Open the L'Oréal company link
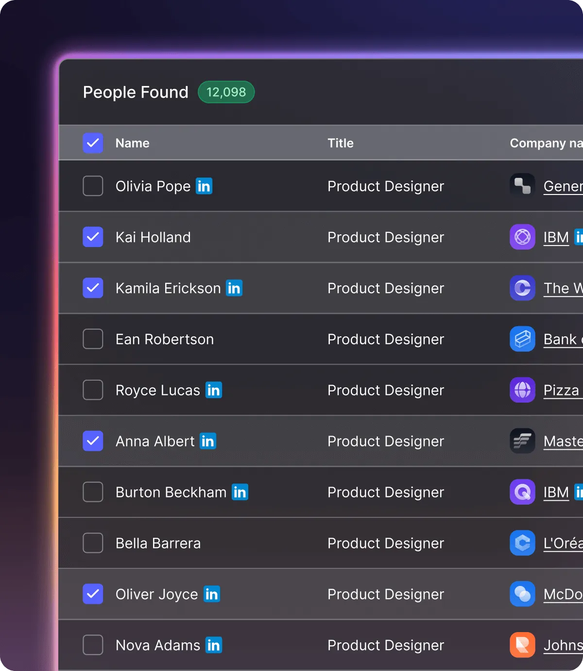Screen dimensions: 583x671 pos(563,544)
